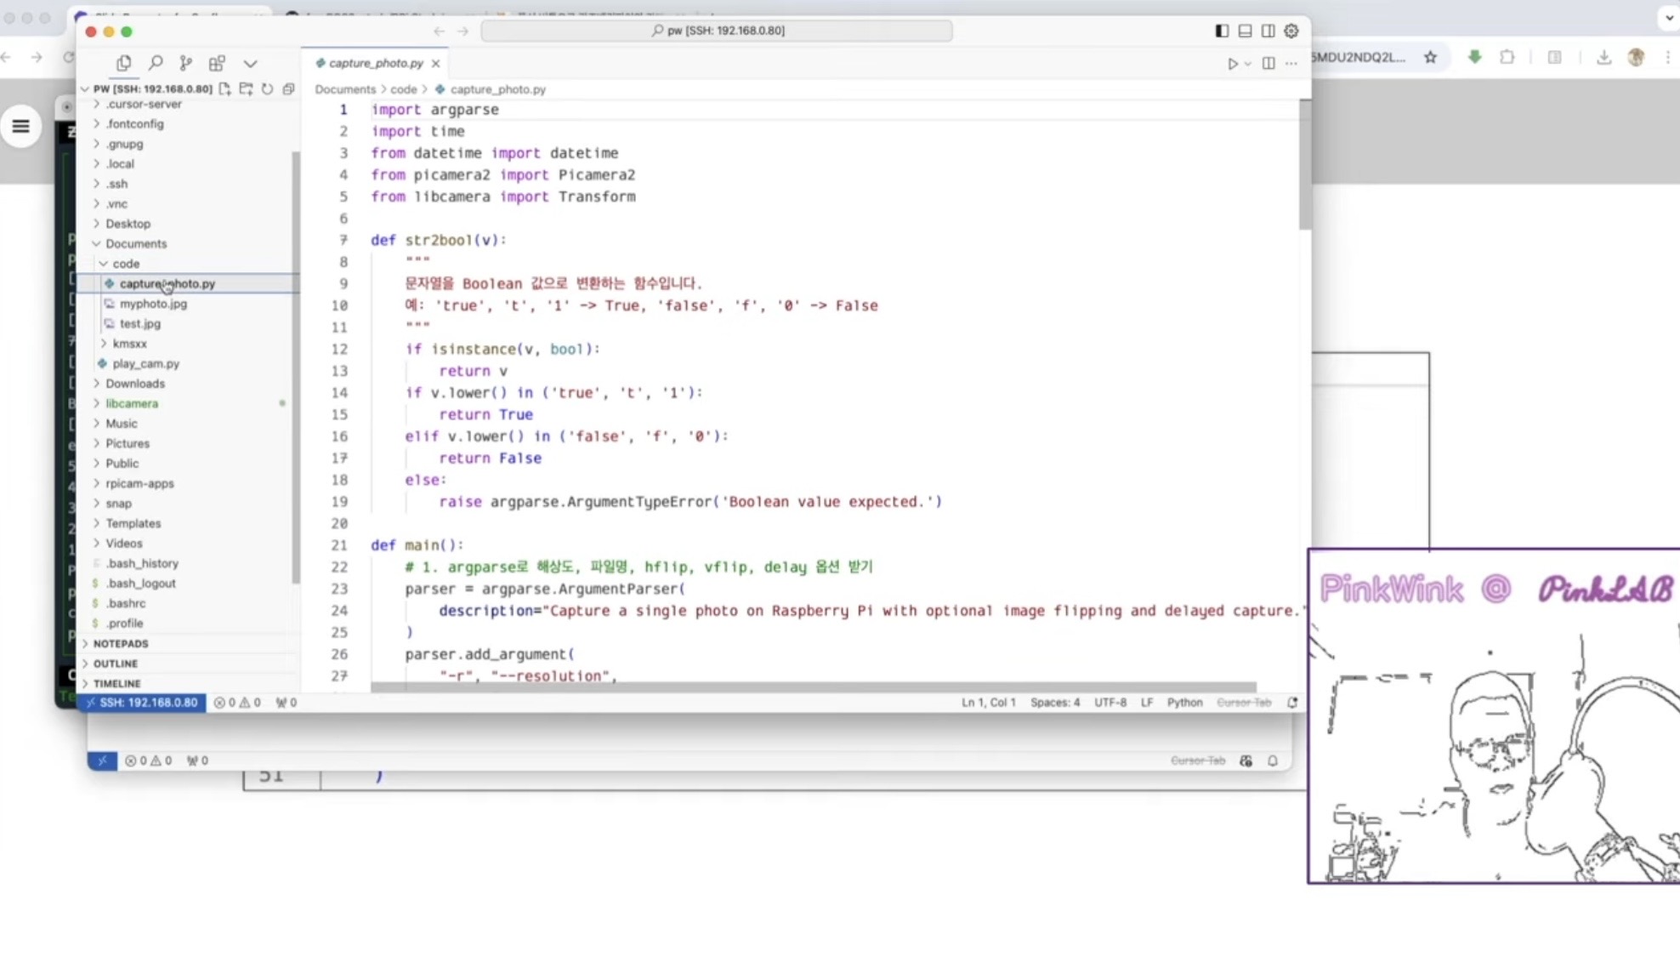Image resolution: width=1680 pixels, height=957 pixels.
Task: Expand the OUTLINE section
Action: (x=116, y=664)
